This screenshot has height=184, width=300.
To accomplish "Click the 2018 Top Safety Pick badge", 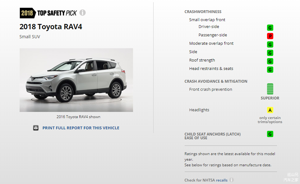I will coord(48,13).
